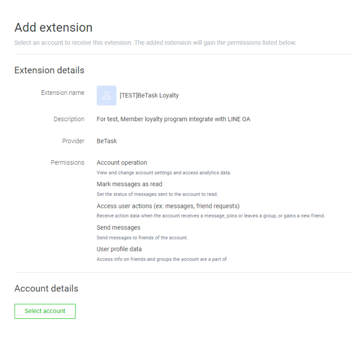Click the extension avatar placeholder icon
The height and width of the screenshot is (352, 352).
coord(106,95)
